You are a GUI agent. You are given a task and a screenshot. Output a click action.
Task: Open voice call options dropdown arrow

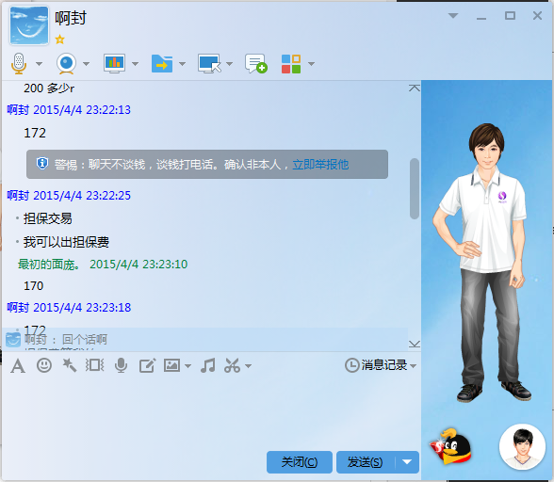click(40, 64)
